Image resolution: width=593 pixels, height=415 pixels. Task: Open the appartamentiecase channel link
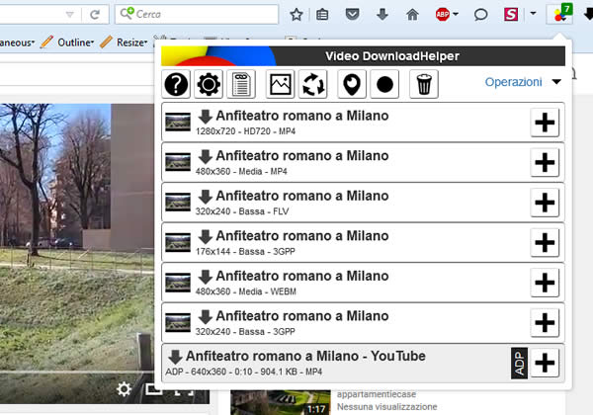377,394
